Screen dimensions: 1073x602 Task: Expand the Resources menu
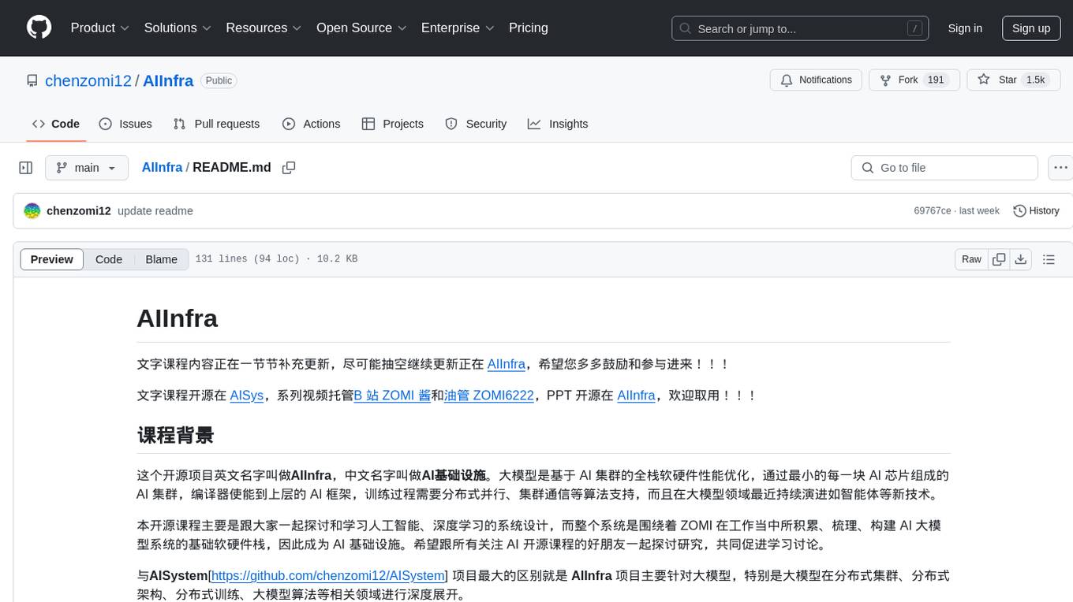coord(264,28)
